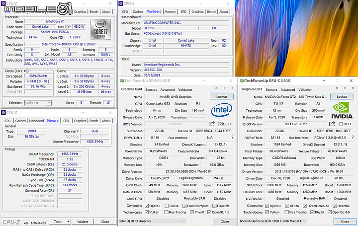Click the share BIOS icon in Intel GPU-Z
Image resolution: width=358 pixels, height=226 pixels.
[x=212, y=124]
